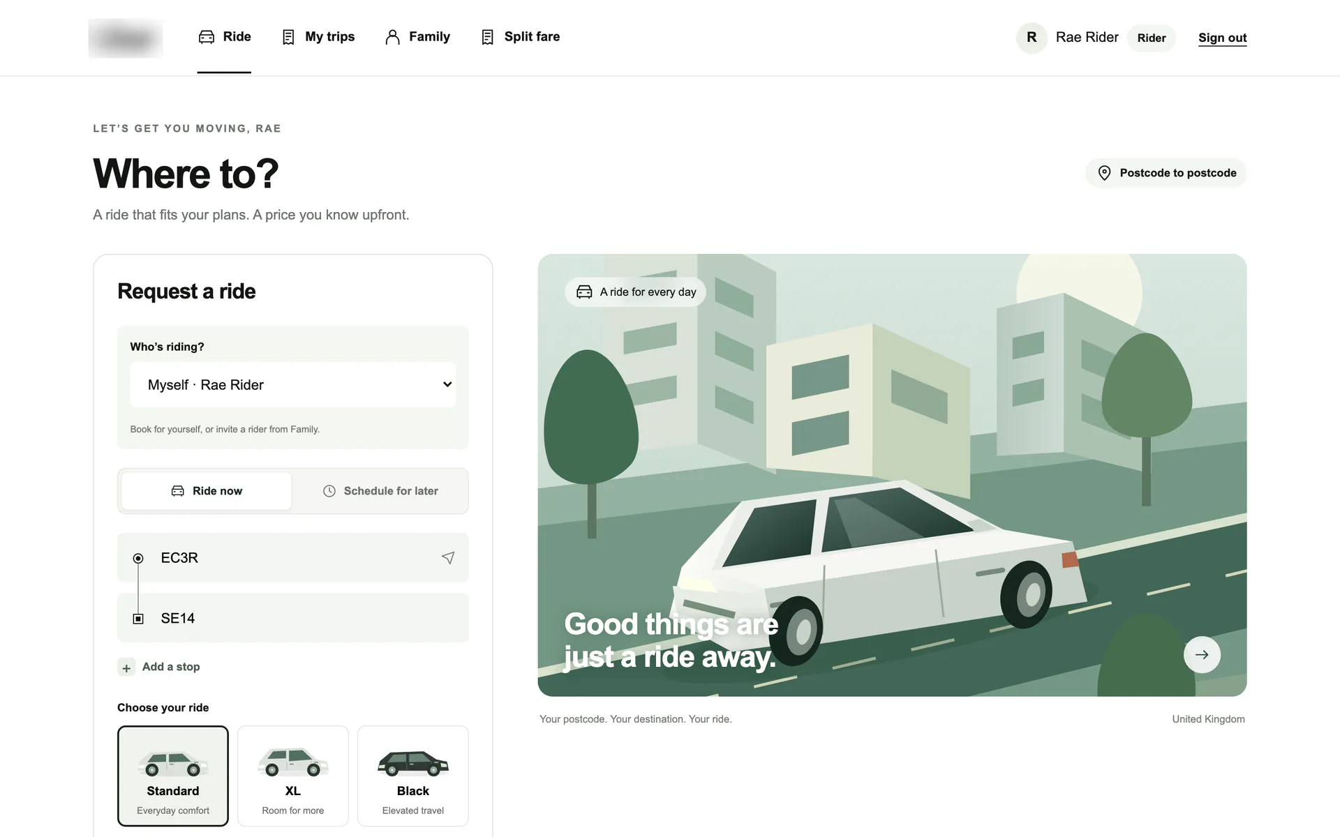Choose the Standard ride option
The width and height of the screenshot is (1340, 837).
[173, 776]
